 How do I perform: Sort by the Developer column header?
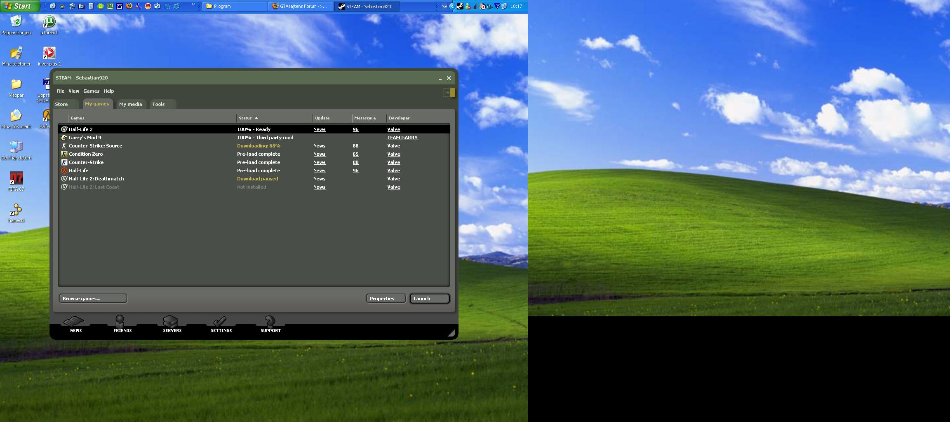(418, 118)
